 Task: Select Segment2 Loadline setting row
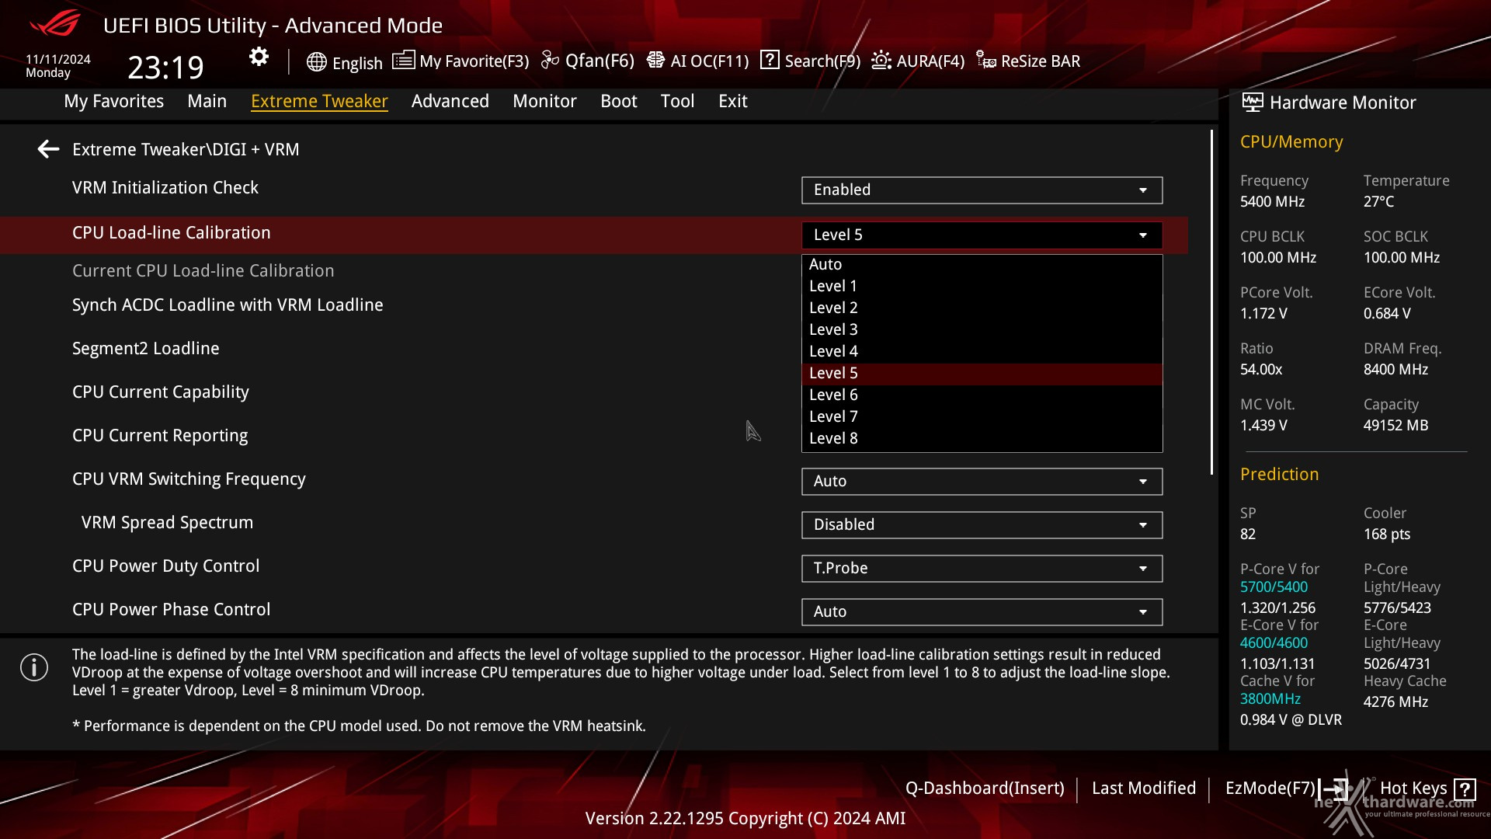click(146, 349)
